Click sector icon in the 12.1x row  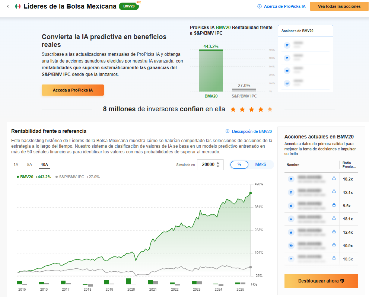tap(291, 192)
